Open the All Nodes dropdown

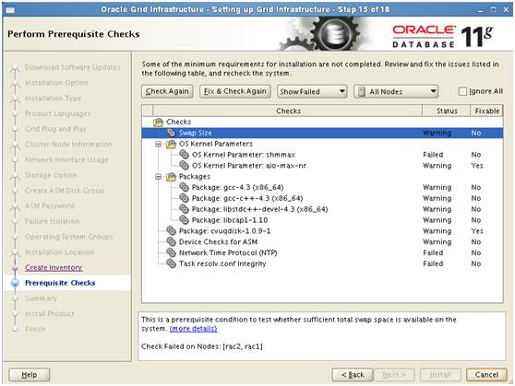tap(396, 91)
